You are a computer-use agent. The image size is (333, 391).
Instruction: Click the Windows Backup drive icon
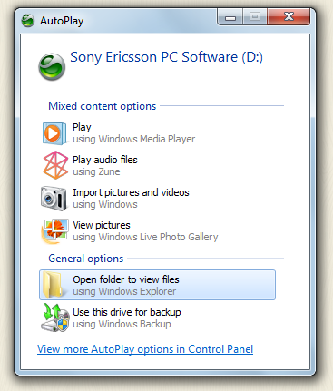point(54,318)
